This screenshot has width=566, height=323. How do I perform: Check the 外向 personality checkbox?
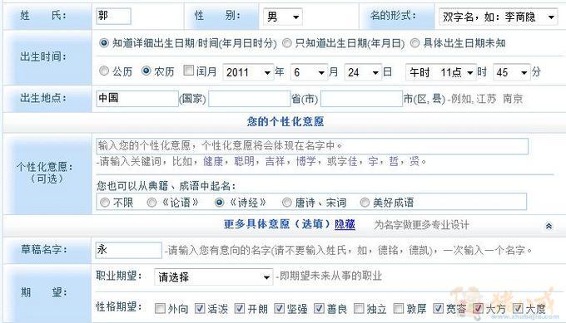pos(160,308)
